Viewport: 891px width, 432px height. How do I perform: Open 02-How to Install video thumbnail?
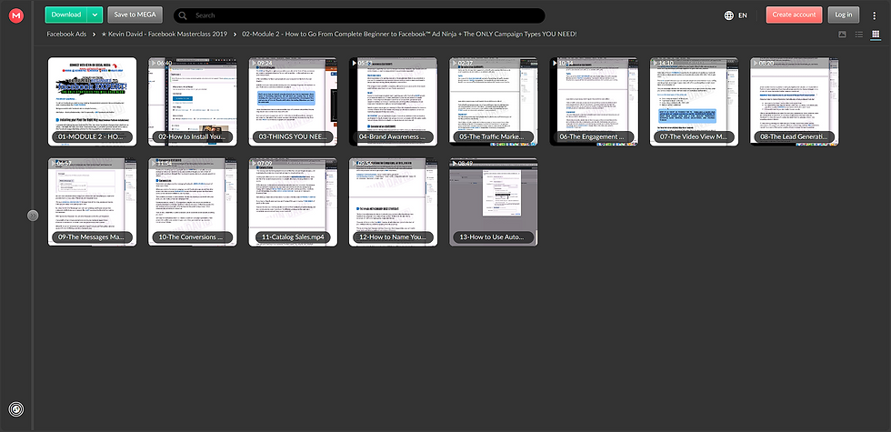[x=193, y=102]
